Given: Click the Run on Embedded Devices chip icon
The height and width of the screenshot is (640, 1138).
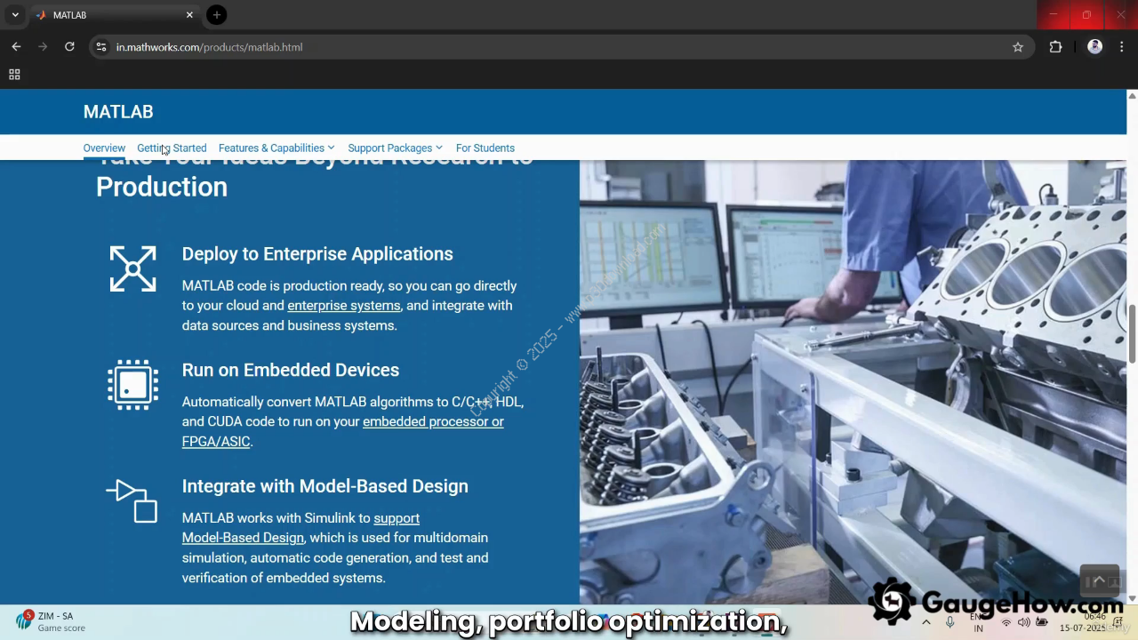Looking at the screenshot, I should 132,385.
